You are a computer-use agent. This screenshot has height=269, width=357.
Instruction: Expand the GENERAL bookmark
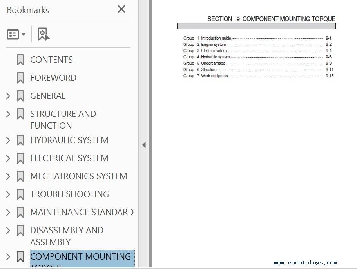tap(8, 96)
